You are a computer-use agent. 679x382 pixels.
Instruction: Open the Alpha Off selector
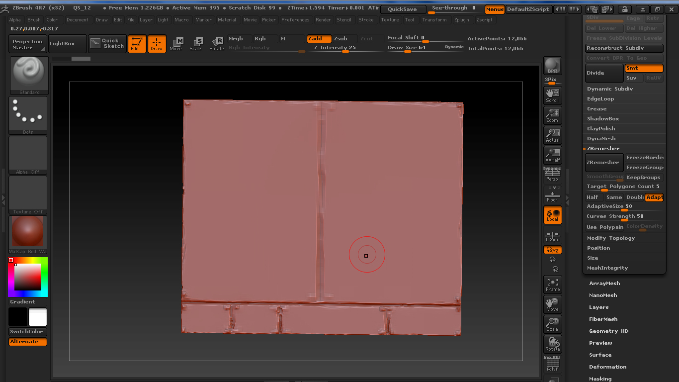[28, 155]
